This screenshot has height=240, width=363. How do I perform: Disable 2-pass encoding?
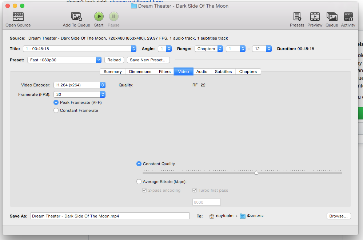pyautogui.click(x=144, y=190)
